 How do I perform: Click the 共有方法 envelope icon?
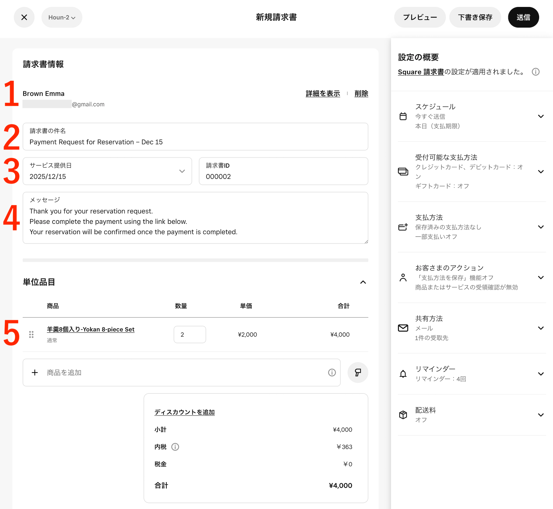[x=403, y=328]
